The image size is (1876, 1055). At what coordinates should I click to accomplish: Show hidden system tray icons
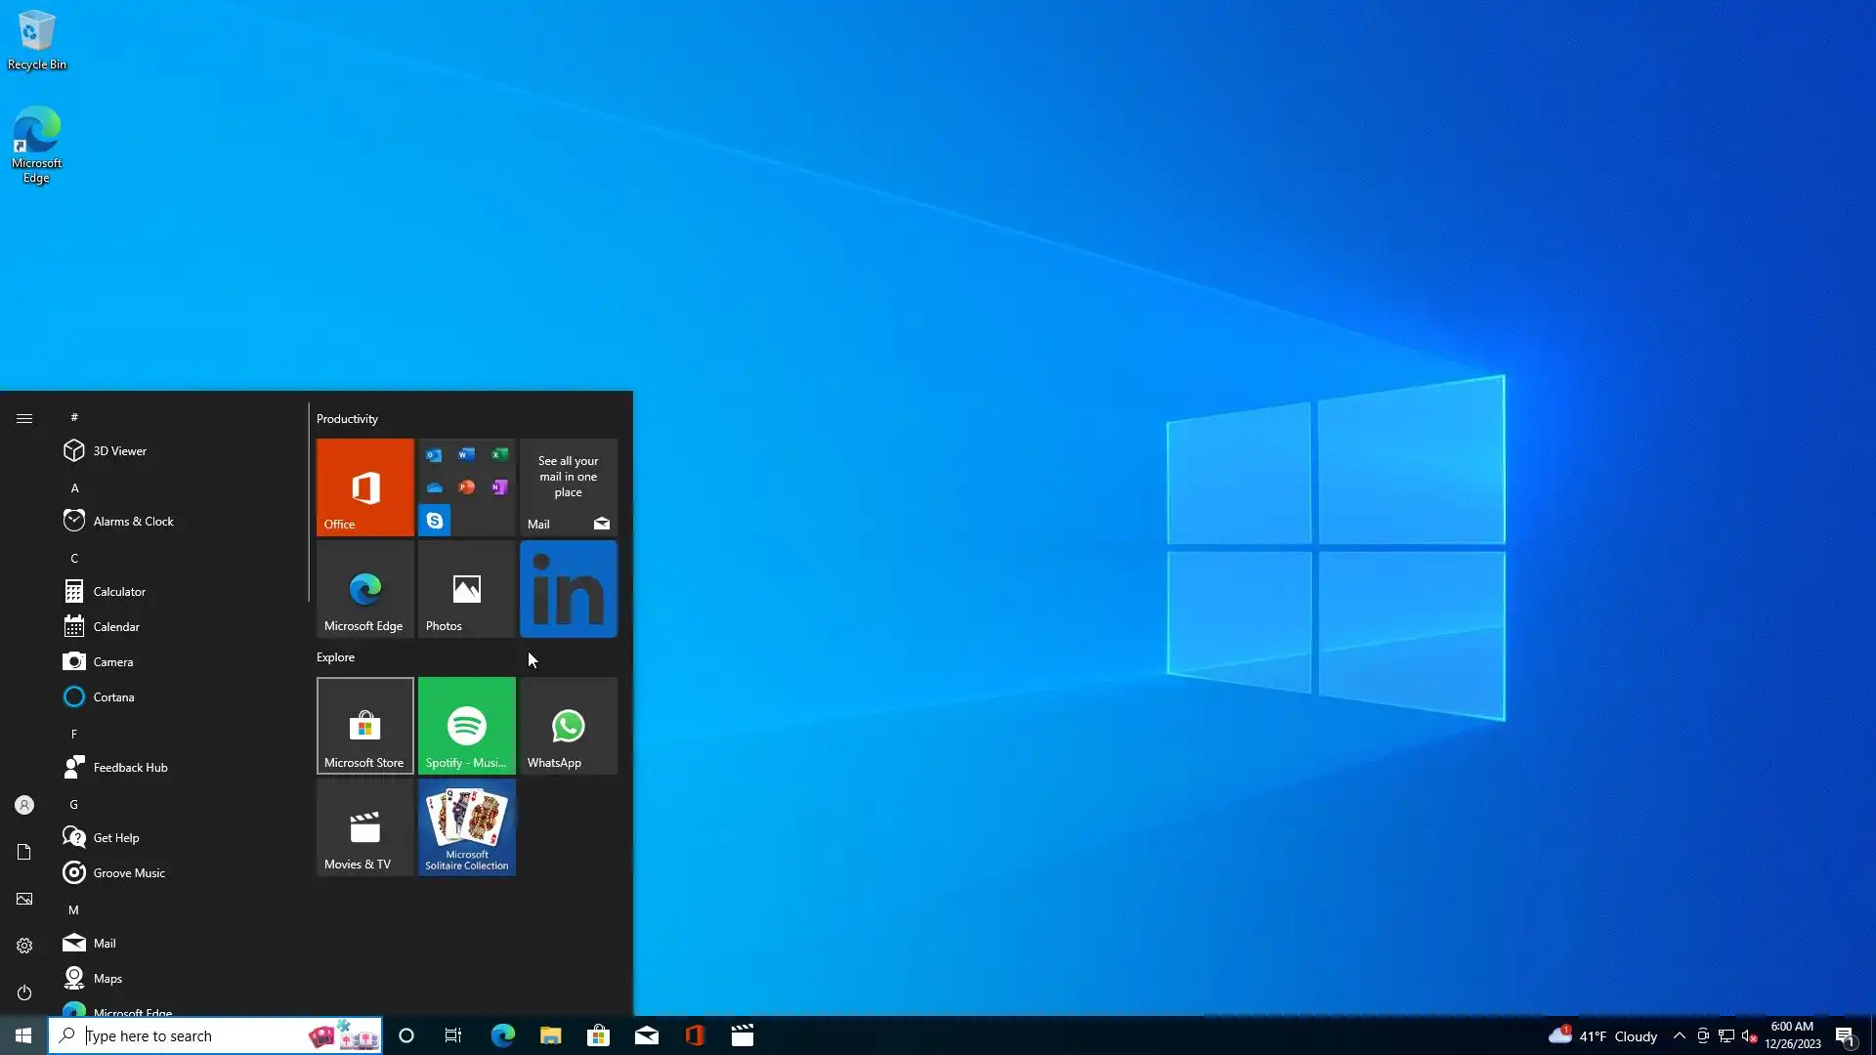(x=1679, y=1035)
